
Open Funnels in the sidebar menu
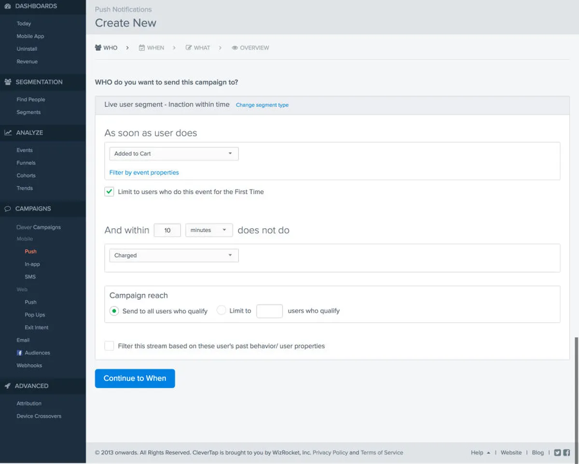(26, 163)
